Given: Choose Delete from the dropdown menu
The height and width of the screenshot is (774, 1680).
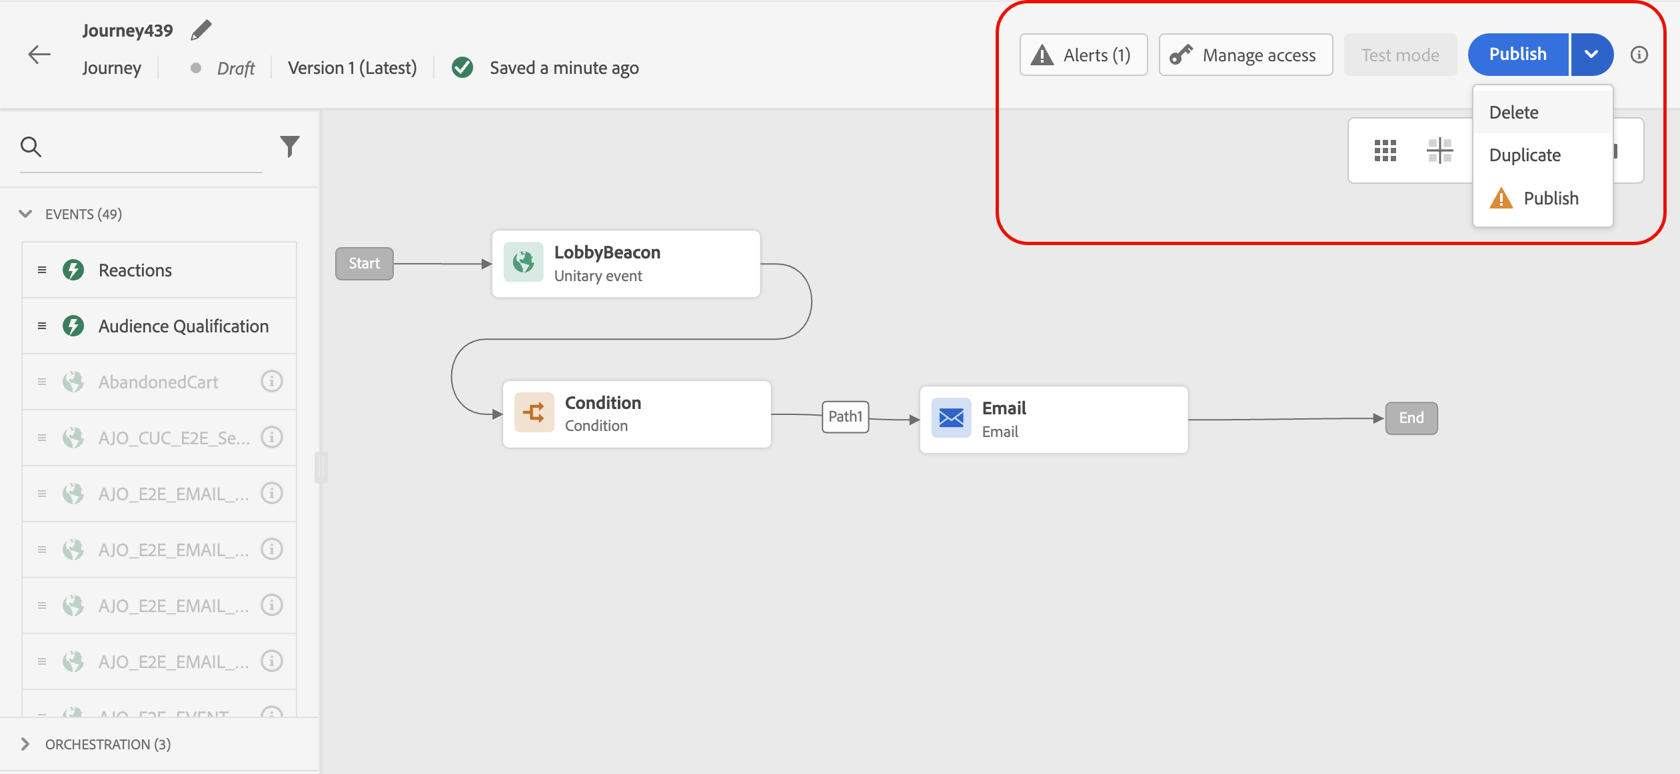Looking at the screenshot, I should [x=1513, y=113].
